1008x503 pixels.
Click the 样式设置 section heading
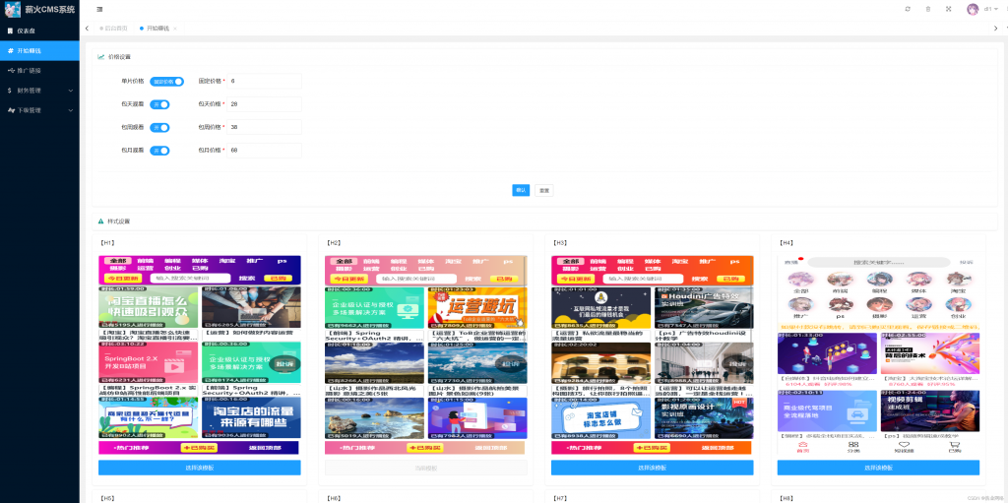tap(119, 221)
